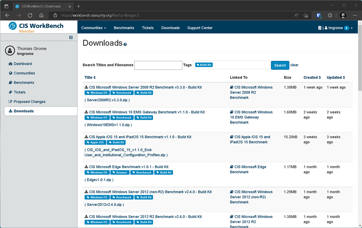Click Build Kit tag on Server 2012 (non-R2) row

144,198
